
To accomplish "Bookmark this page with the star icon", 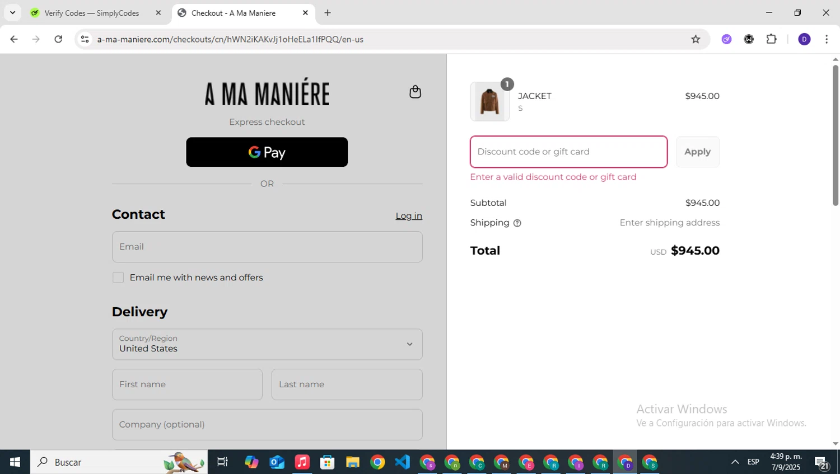I will tap(696, 39).
